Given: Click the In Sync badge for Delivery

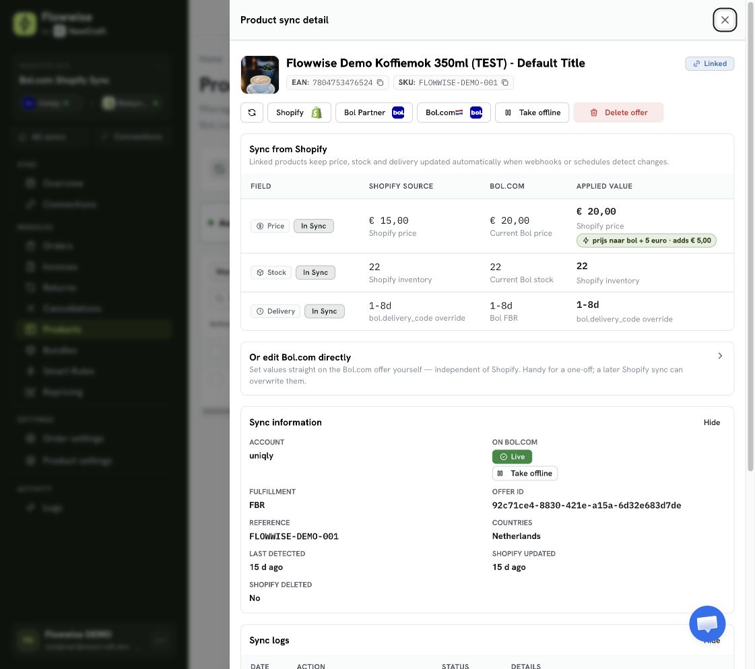Looking at the screenshot, I should [x=325, y=311].
